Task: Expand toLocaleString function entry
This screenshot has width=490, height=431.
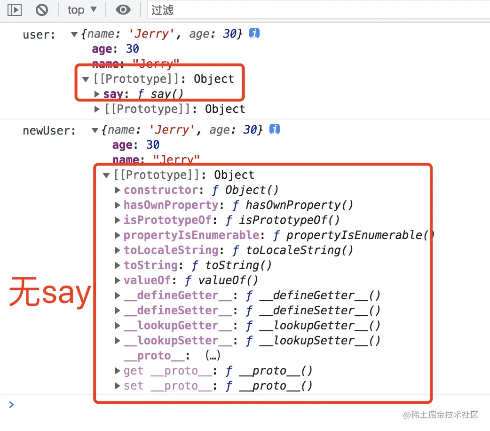Action: click(x=118, y=250)
